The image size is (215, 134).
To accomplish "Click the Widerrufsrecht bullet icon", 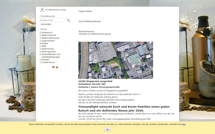I will point(40,35).
